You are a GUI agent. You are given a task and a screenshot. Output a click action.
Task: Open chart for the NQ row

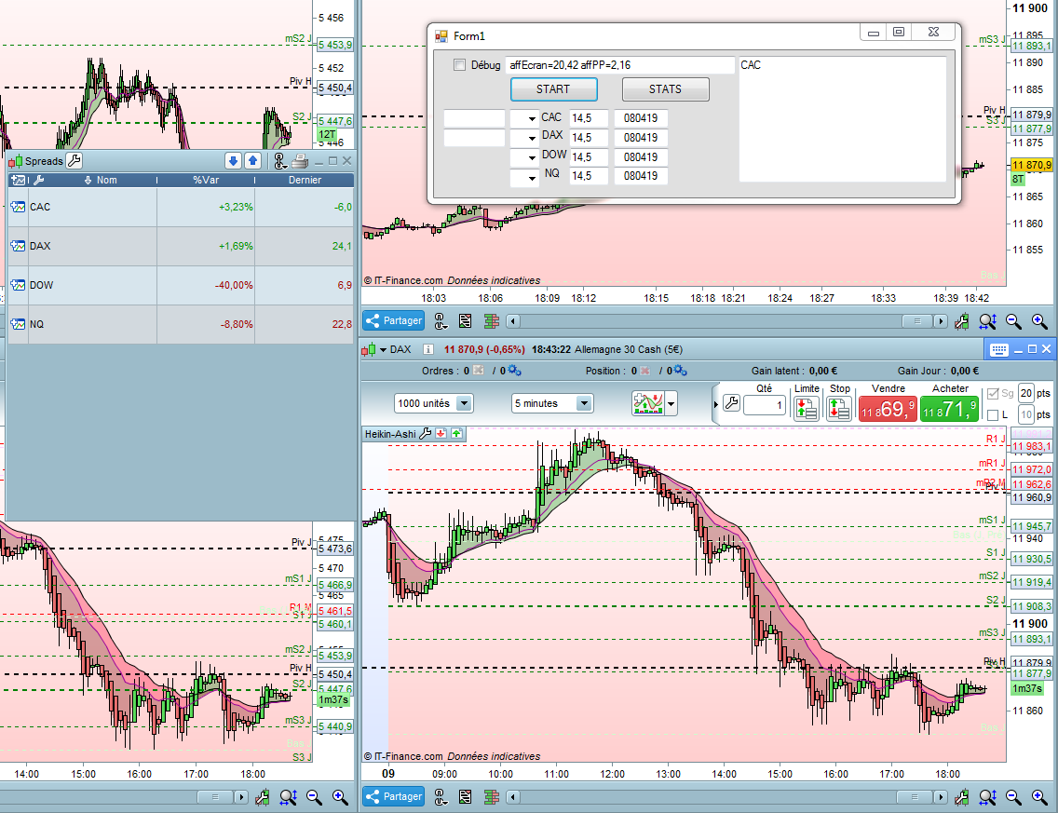coord(18,324)
